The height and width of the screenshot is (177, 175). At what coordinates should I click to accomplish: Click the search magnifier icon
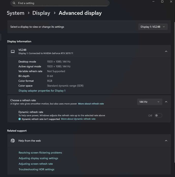(14, 3)
